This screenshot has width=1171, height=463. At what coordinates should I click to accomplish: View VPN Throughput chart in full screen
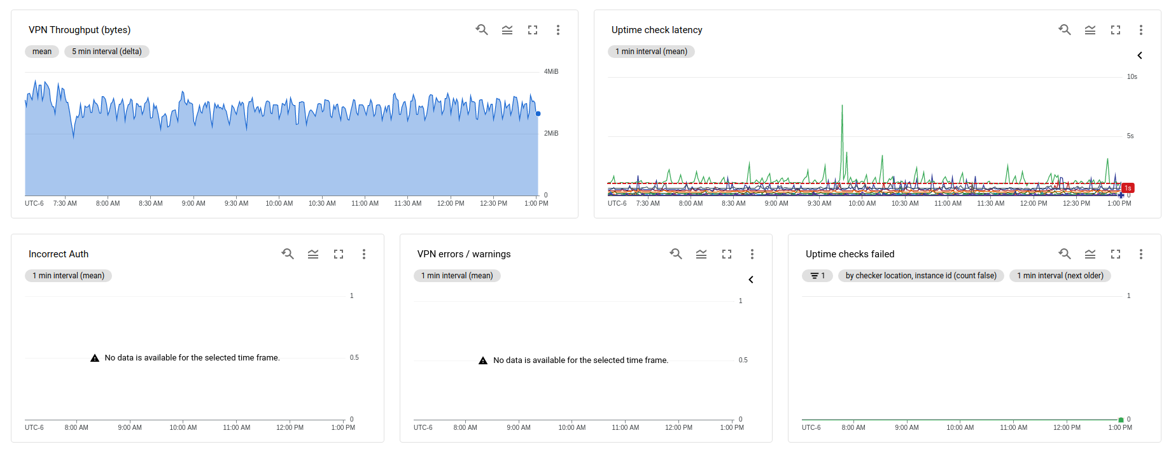(533, 30)
